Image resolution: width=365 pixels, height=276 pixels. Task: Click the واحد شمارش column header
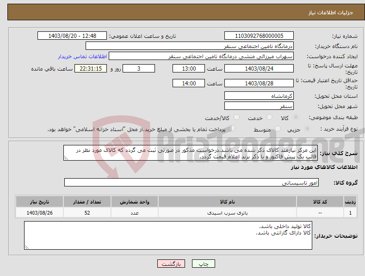pyautogui.click(x=135, y=202)
